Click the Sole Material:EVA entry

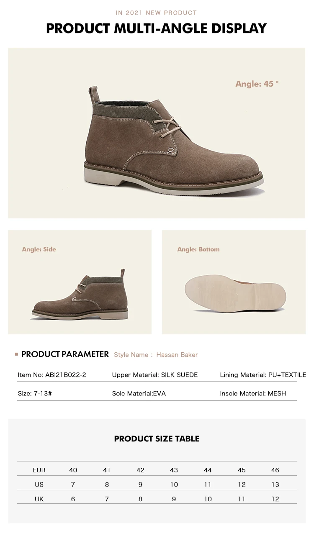click(x=139, y=394)
